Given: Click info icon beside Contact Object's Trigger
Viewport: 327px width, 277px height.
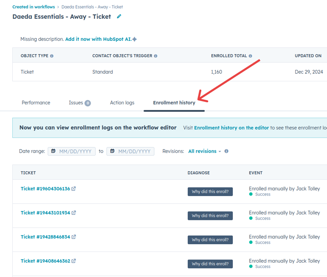Looking at the screenshot, I should click(x=155, y=56).
